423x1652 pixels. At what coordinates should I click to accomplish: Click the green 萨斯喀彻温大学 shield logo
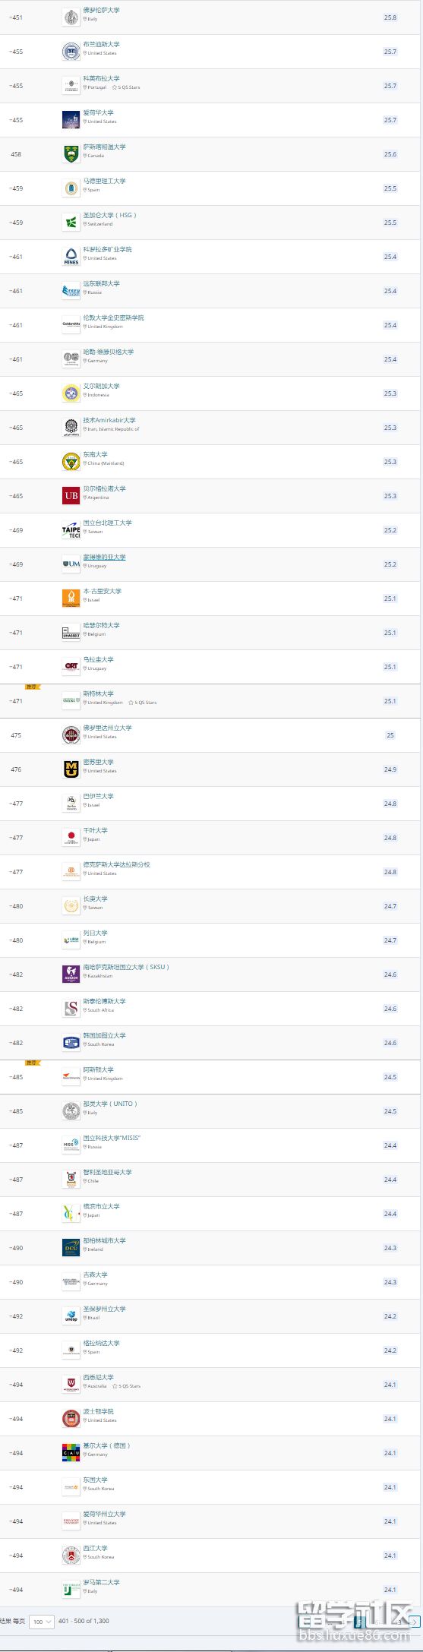click(x=71, y=154)
